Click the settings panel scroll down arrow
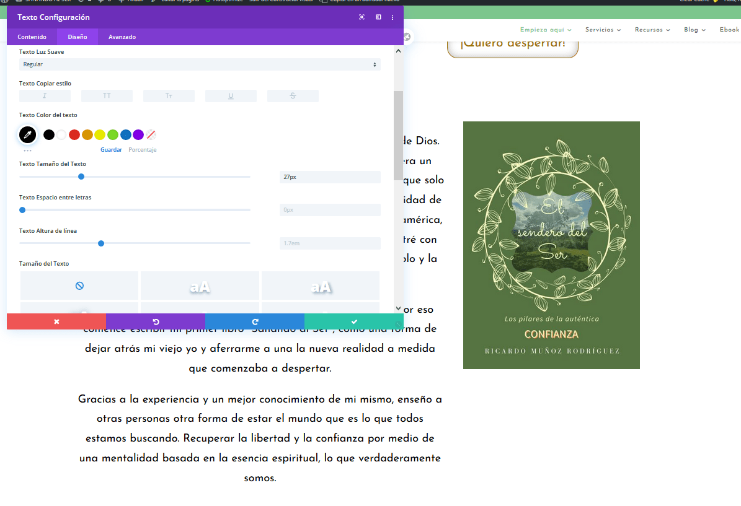Viewport: 741px width, 506px height. click(398, 308)
